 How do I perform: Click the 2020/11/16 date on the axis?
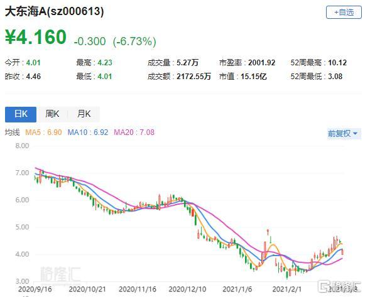(x=138, y=289)
